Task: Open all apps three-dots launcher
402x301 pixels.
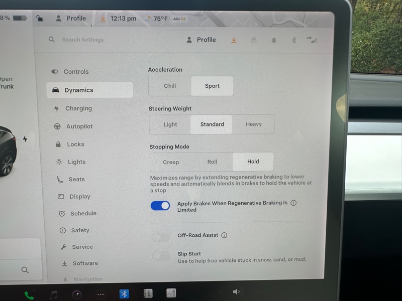Action: click(100, 294)
